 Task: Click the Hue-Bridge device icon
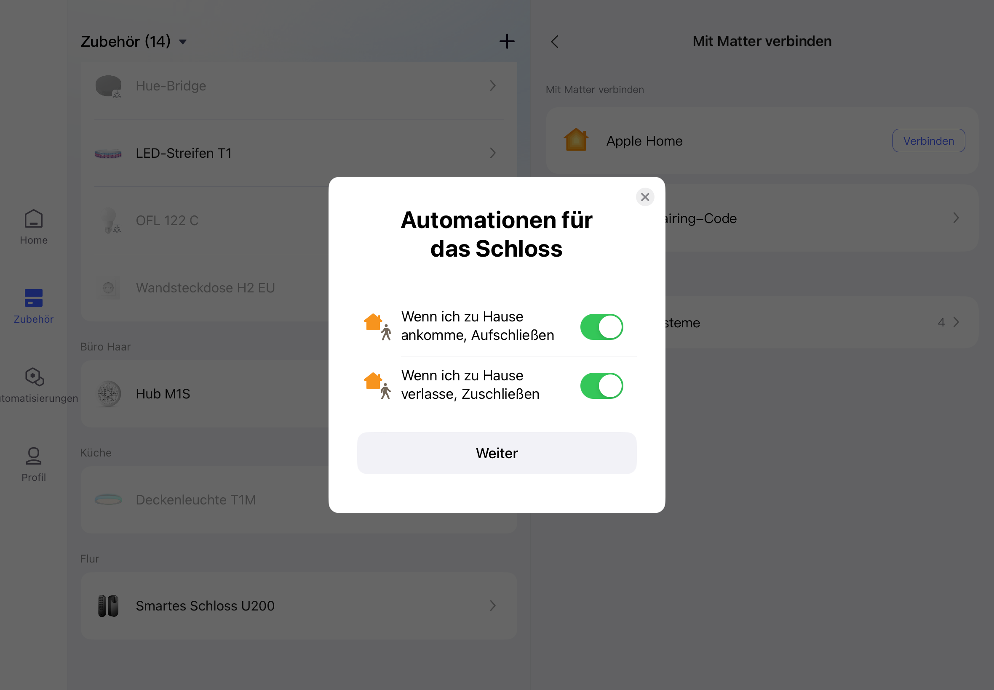(x=108, y=85)
